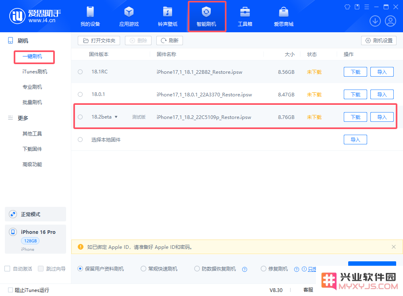Open help for 防数据恢复刷机 option

point(245,269)
